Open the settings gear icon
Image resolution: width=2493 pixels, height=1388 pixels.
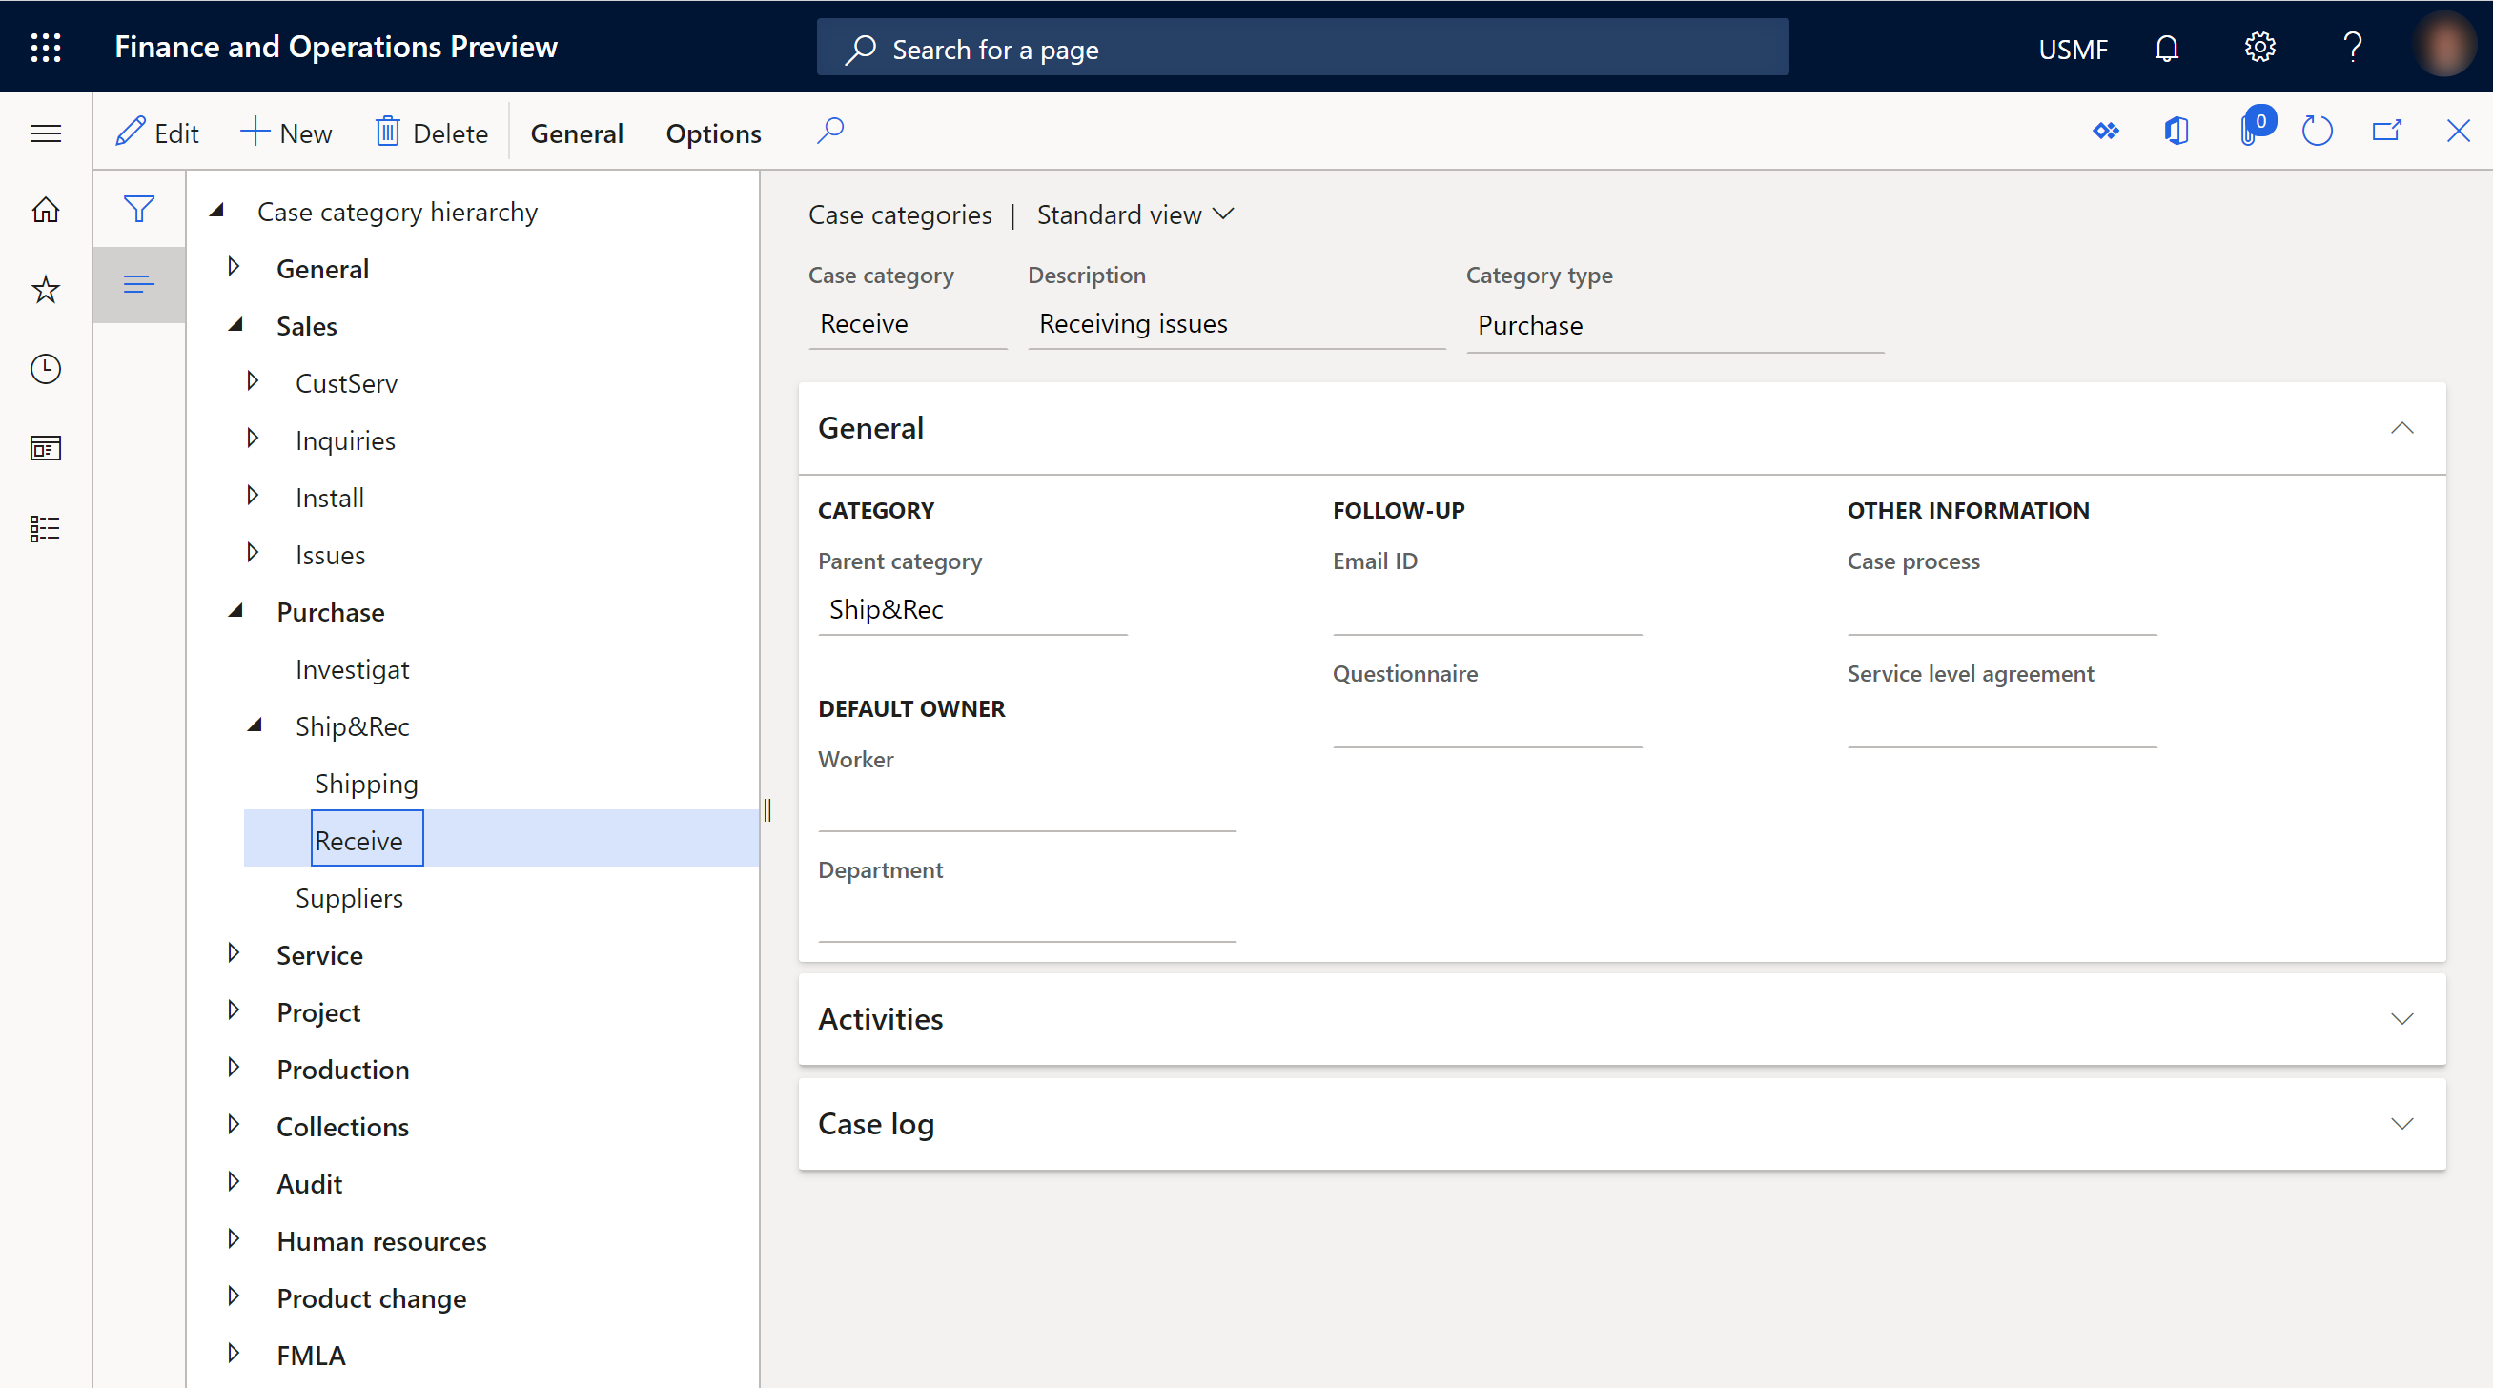2258,48
